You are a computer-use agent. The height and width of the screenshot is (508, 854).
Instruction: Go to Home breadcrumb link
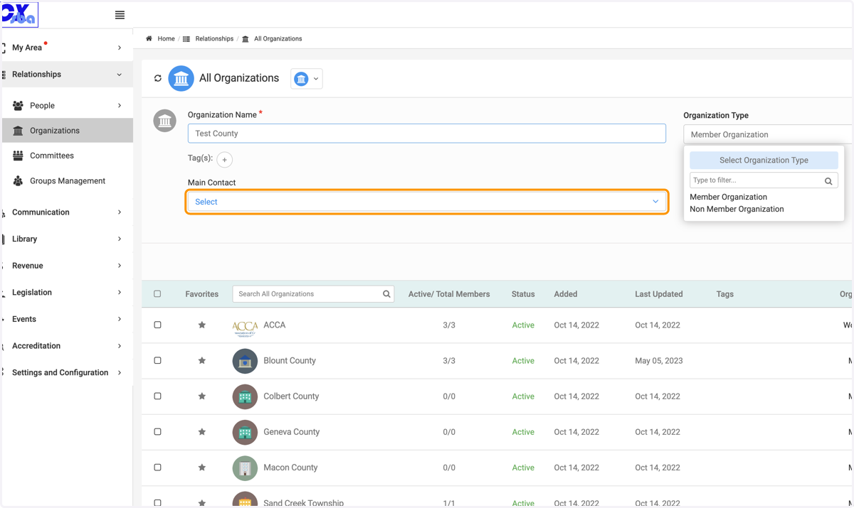click(166, 39)
